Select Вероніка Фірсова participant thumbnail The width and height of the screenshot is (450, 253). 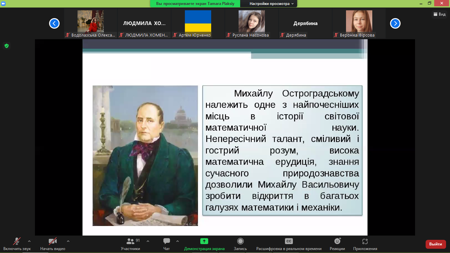(359, 24)
